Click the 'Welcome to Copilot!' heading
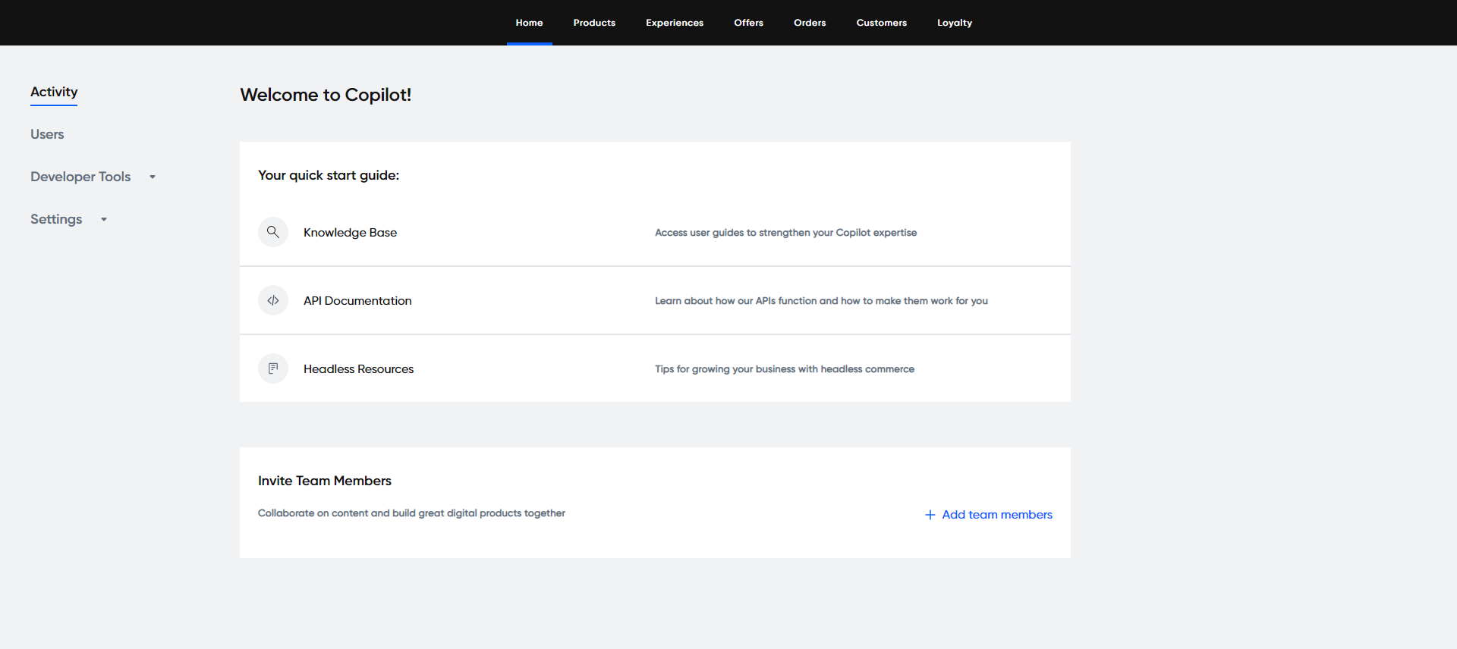1457x649 pixels. (326, 95)
